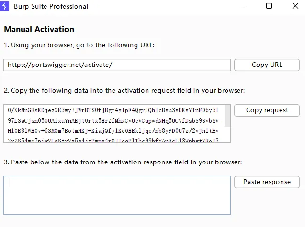Click the Manual Activation heading
This screenshot has height=227, width=305.
[39, 29]
